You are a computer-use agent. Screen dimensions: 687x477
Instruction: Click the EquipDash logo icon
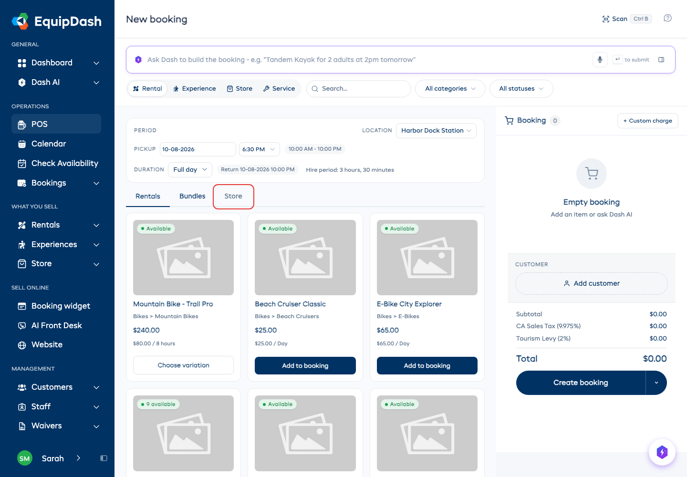click(x=20, y=21)
